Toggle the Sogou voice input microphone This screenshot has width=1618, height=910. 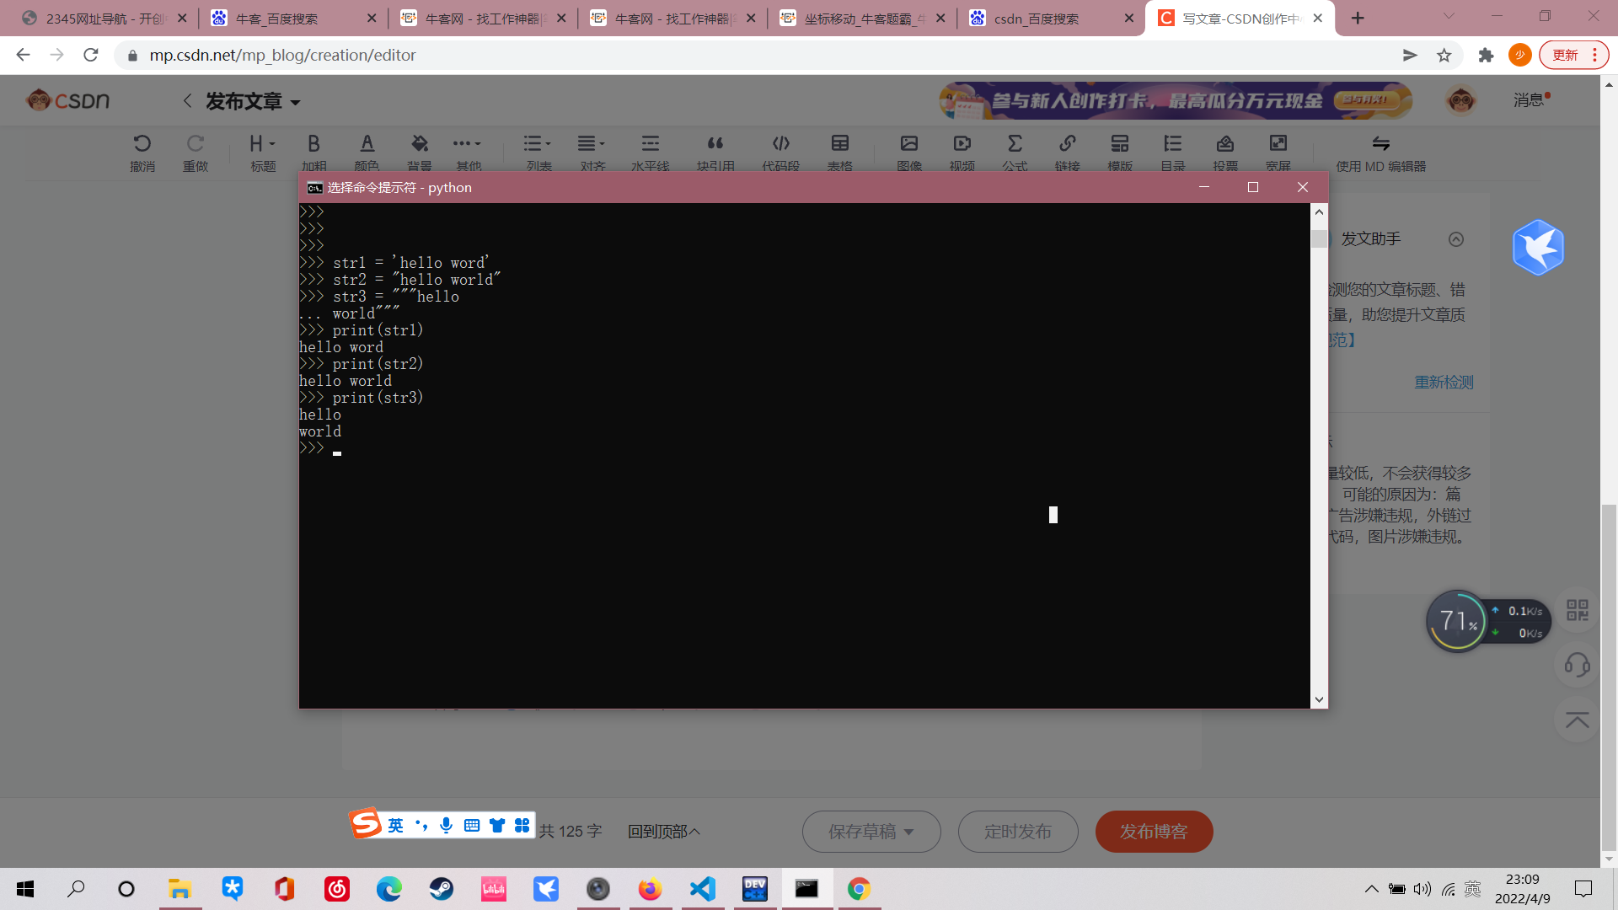[446, 825]
